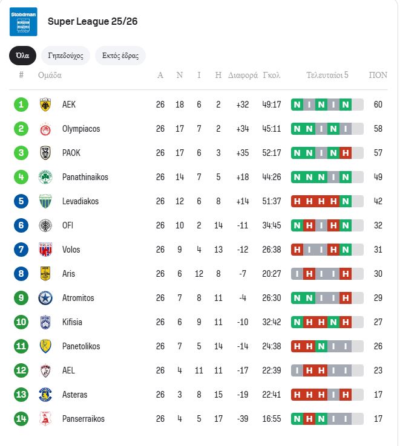The image size is (400, 446).
Task: Click the Aris yellow crest
Action: 45,274
